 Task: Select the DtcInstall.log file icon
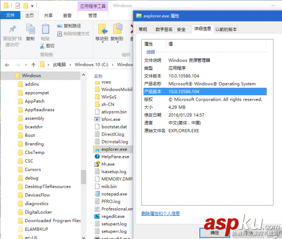[x=97, y=141]
